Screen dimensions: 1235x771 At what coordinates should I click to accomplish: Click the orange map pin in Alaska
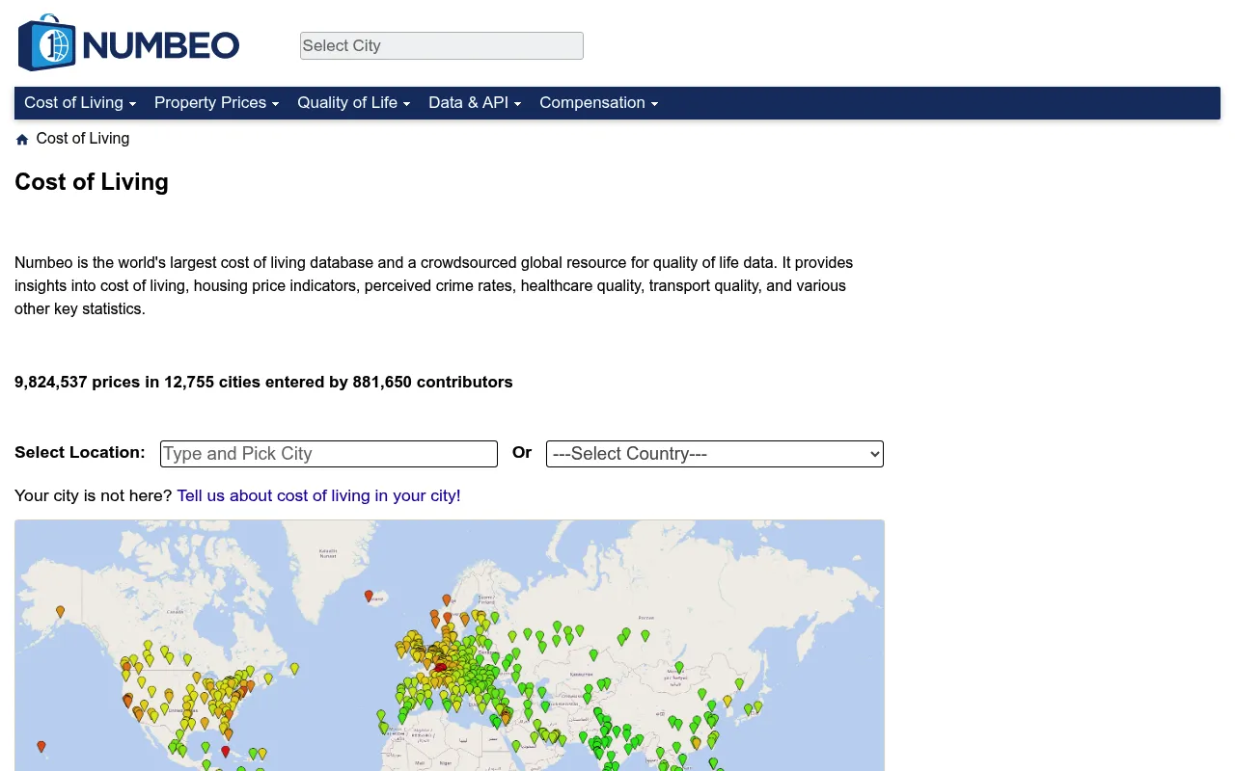[x=60, y=611]
